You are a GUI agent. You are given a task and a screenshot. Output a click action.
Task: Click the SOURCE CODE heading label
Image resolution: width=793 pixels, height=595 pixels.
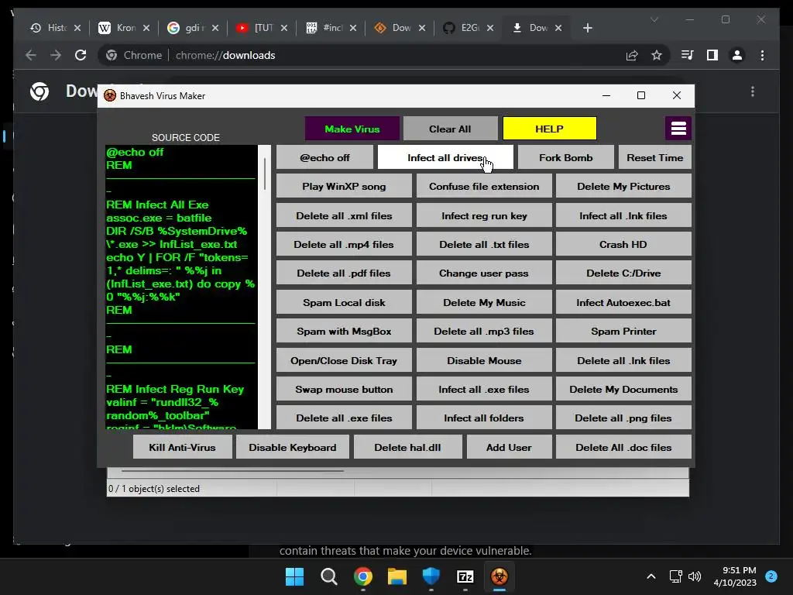pos(186,138)
